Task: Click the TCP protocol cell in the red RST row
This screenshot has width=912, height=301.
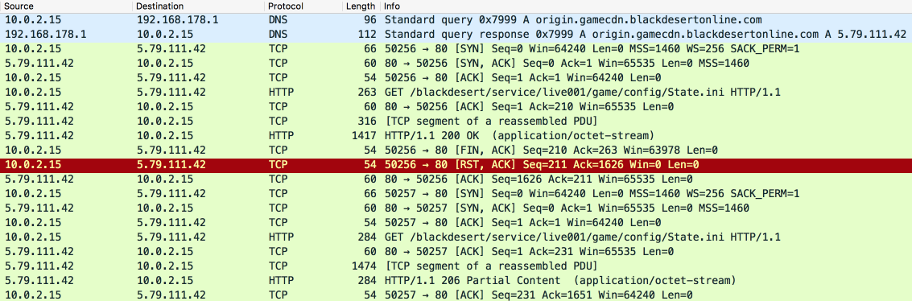Action: coord(278,165)
